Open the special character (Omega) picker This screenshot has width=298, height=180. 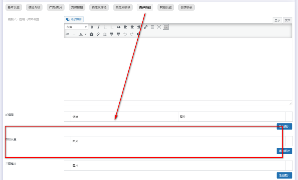coord(105,34)
